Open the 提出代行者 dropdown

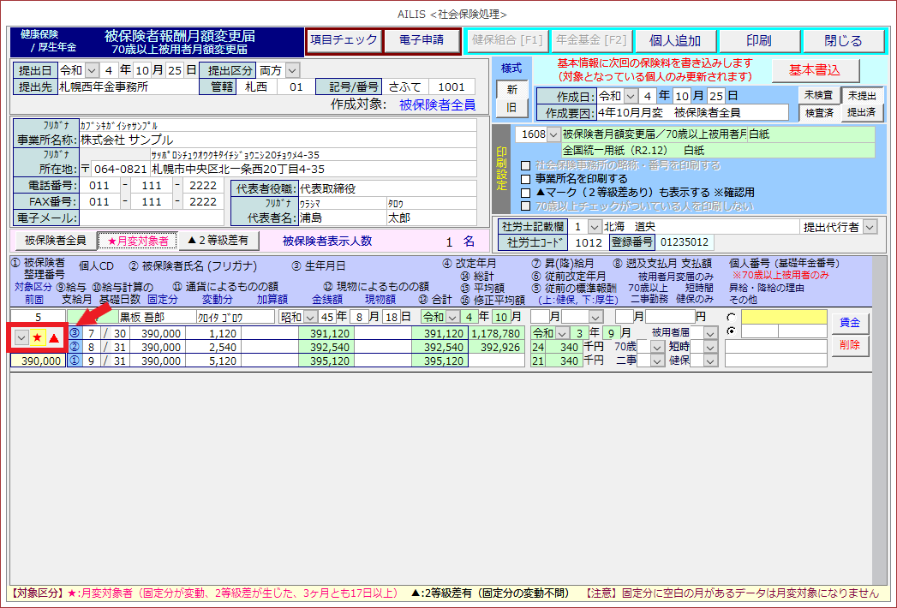[x=870, y=227]
